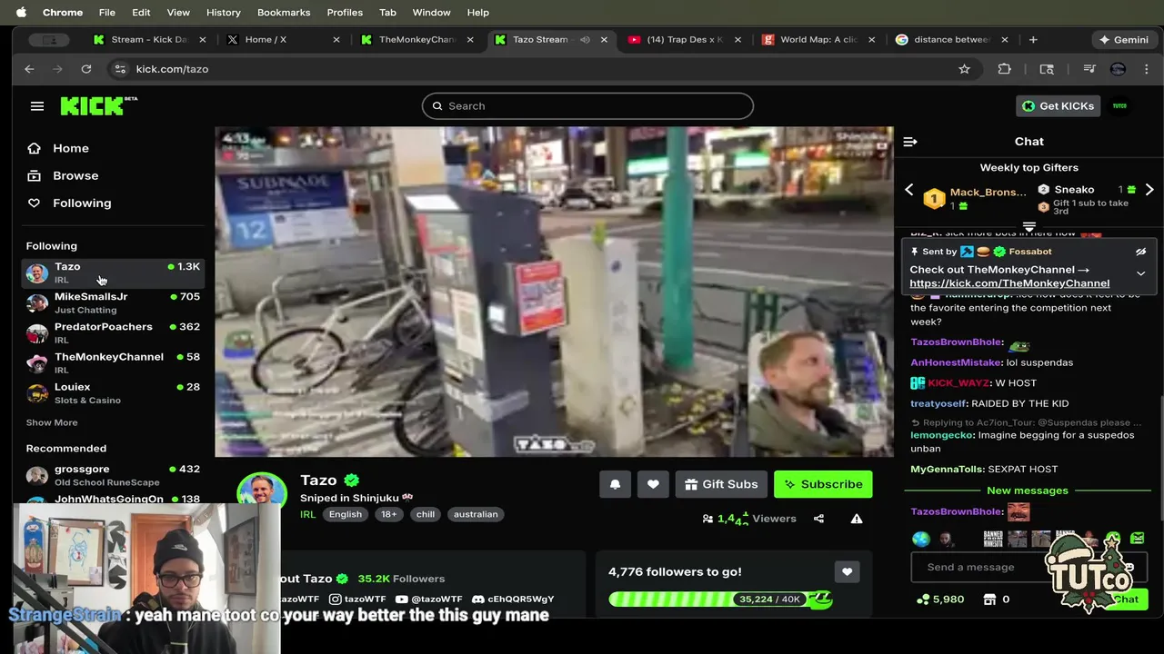Go to the Kick logo homepage

tap(98, 105)
